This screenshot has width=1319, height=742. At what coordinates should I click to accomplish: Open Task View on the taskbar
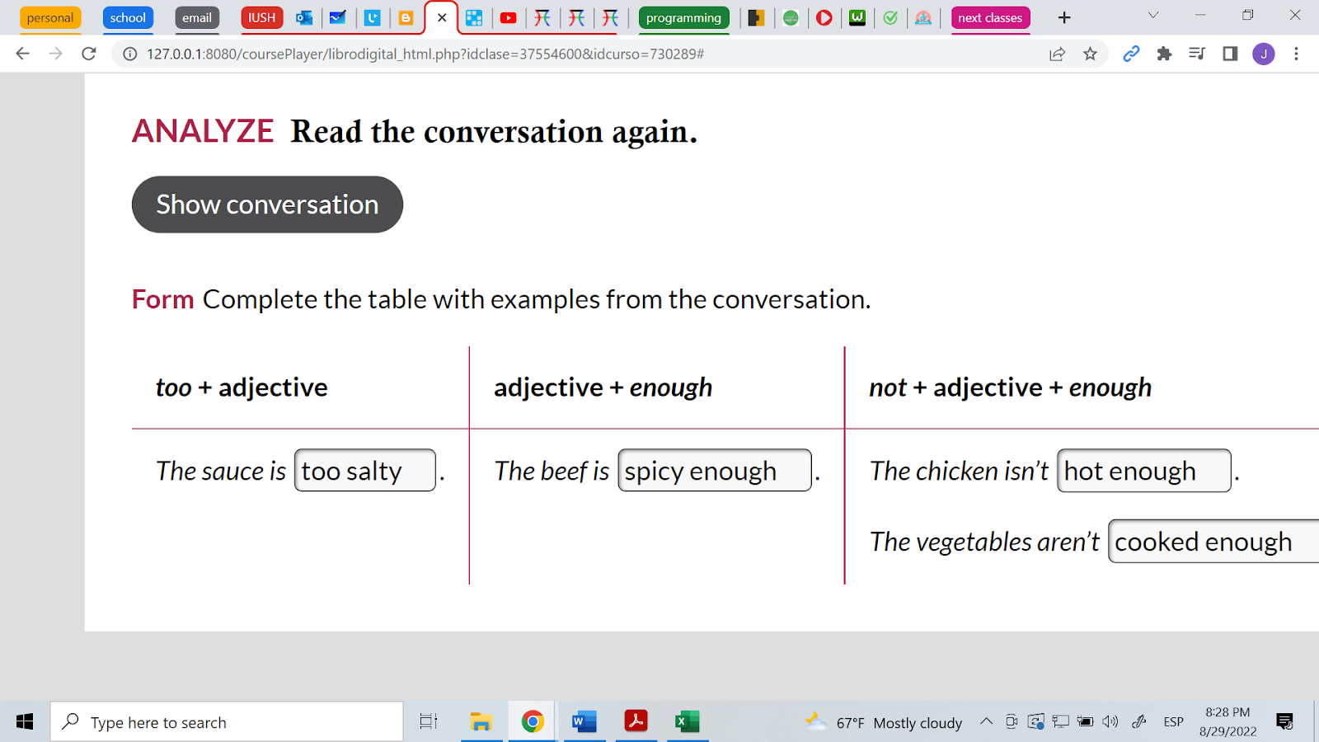pyautogui.click(x=429, y=722)
